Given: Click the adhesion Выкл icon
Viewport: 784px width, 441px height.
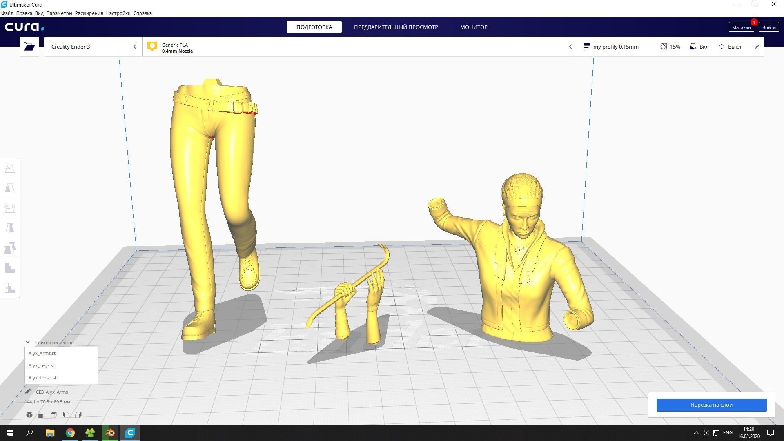Looking at the screenshot, I should point(722,47).
